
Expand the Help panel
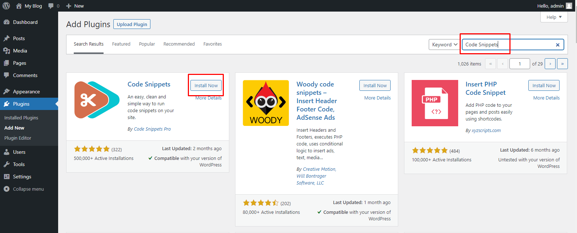coord(554,17)
